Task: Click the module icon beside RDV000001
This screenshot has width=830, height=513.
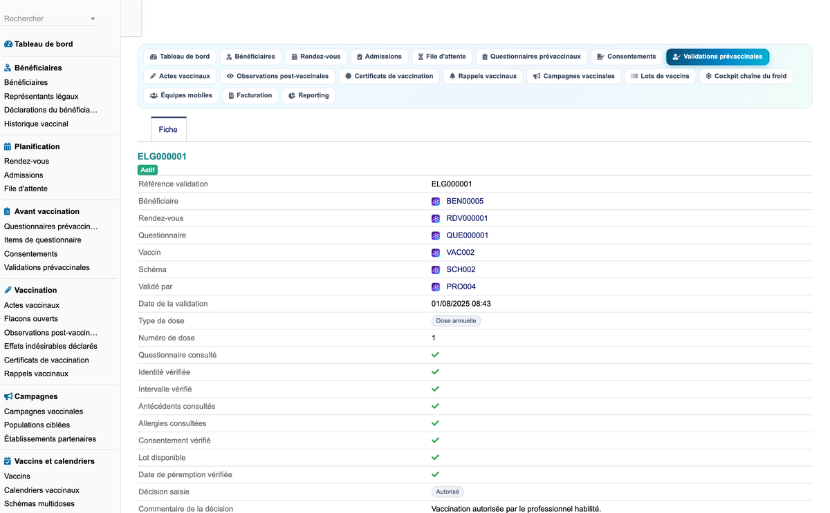Action: pos(436,219)
